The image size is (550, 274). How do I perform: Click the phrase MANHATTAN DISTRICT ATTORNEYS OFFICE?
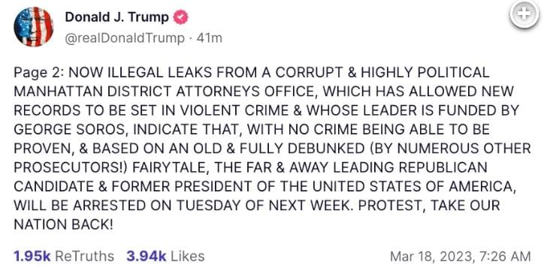165,92
